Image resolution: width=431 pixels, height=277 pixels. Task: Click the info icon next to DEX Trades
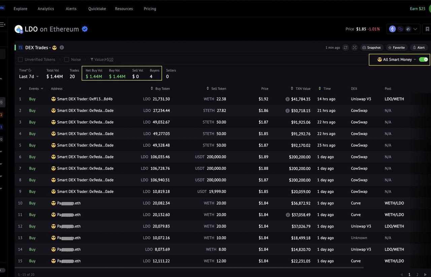62,47
